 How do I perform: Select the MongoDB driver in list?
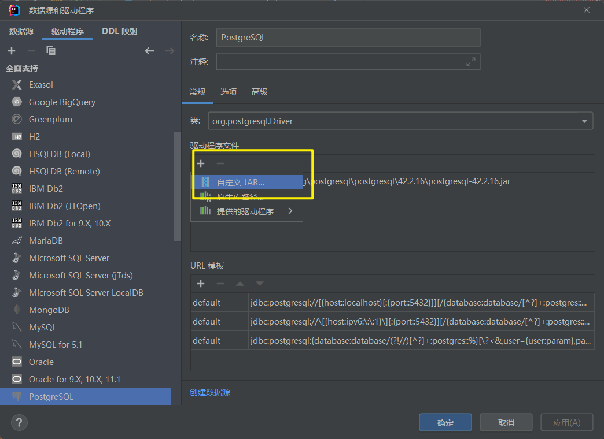point(49,310)
